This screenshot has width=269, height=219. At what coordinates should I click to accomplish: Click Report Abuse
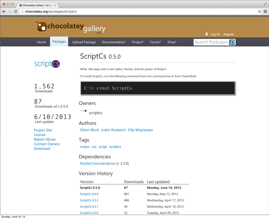point(45,139)
